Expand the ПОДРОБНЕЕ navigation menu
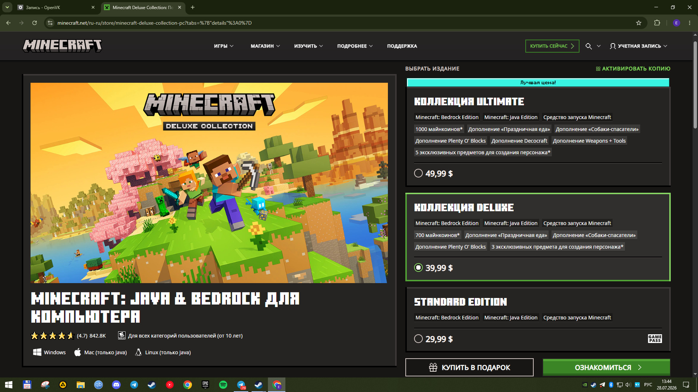Screen dimensions: 698x392 355,46
